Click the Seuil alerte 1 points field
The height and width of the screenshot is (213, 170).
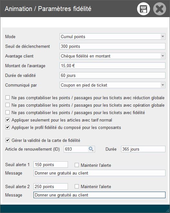[x=51, y=165]
